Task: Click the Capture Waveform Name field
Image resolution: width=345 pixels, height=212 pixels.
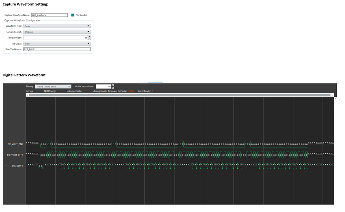Action: point(49,15)
